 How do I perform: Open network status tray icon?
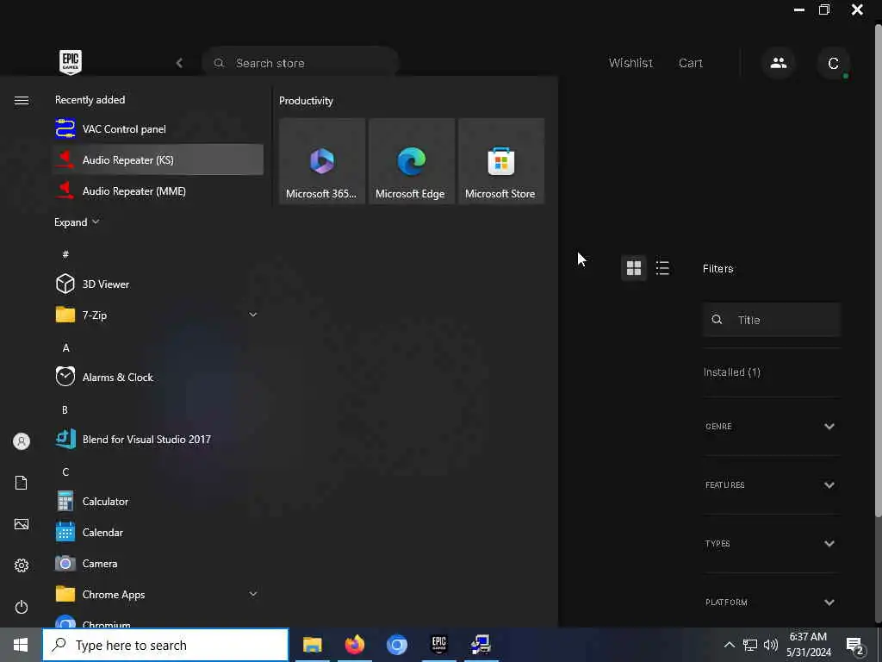[x=750, y=645]
